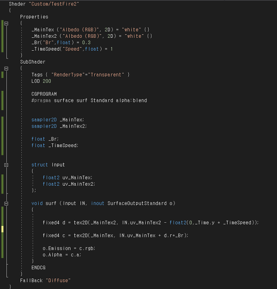Click the float2 uv_MainTex; field

(67, 177)
